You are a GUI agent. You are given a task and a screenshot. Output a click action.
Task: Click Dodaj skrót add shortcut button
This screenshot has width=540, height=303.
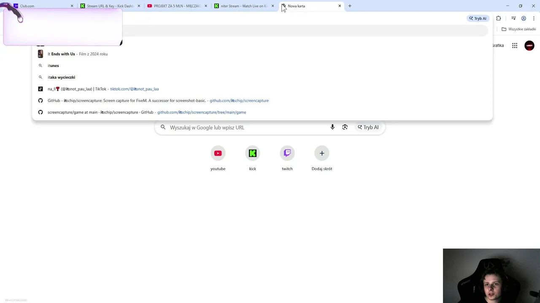click(322, 158)
